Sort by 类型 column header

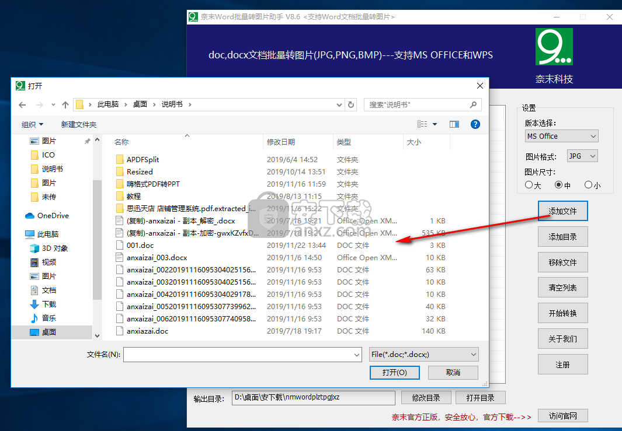[344, 142]
